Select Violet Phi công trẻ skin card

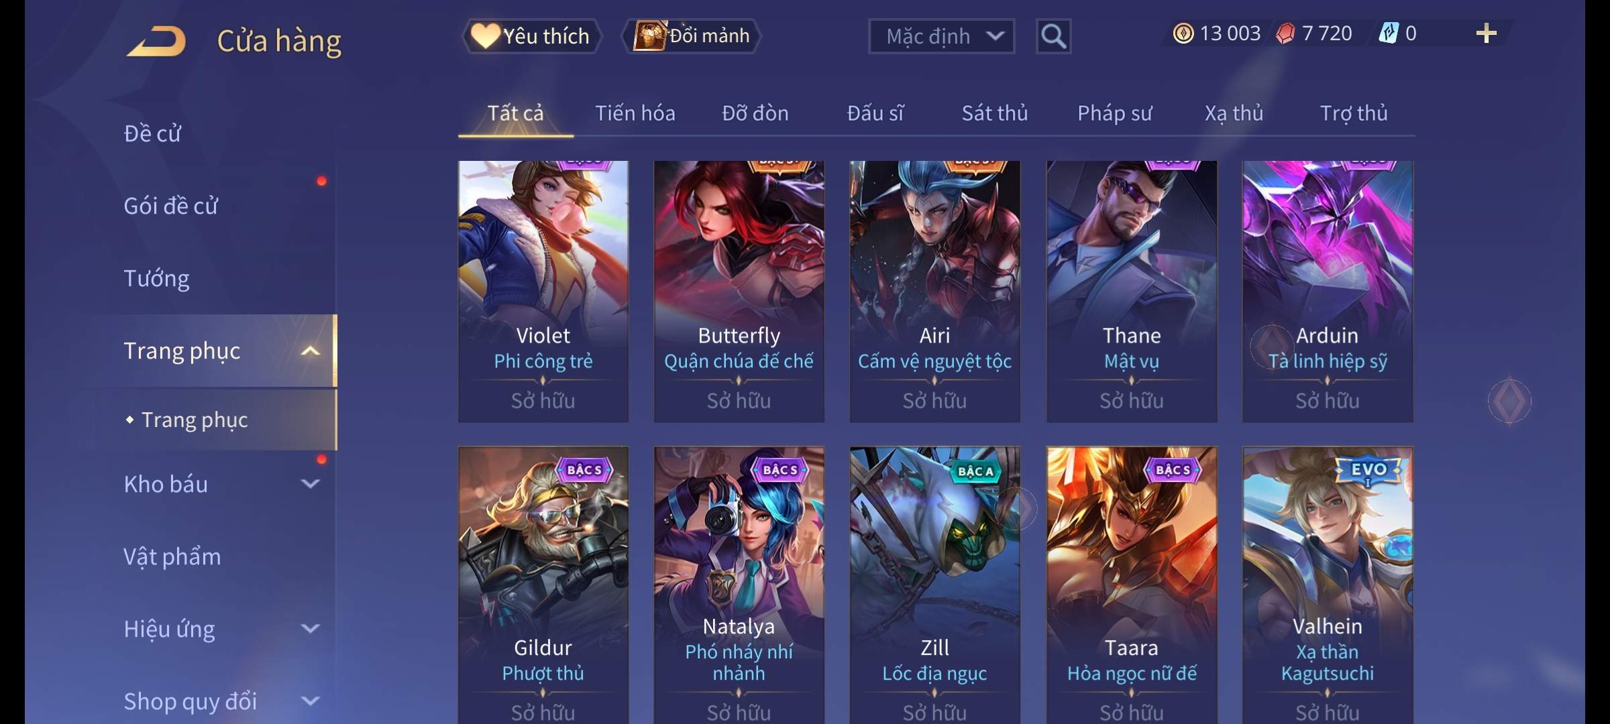point(543,291)
